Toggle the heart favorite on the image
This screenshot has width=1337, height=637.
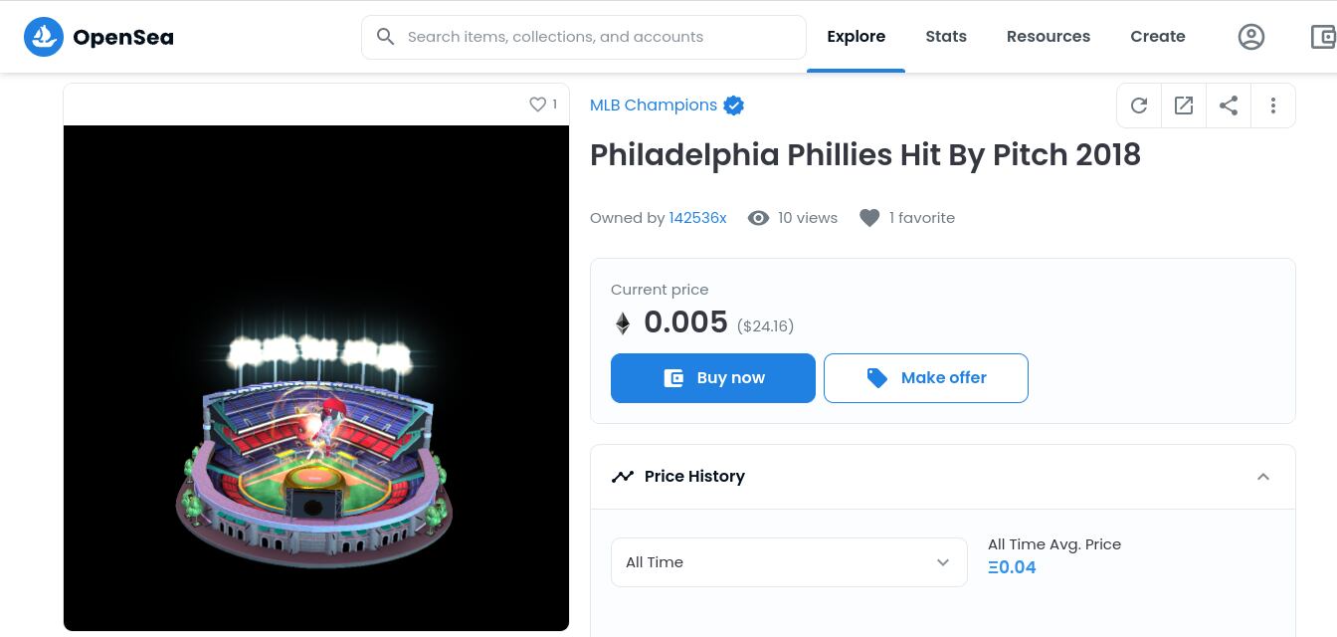tap(537, 105)
